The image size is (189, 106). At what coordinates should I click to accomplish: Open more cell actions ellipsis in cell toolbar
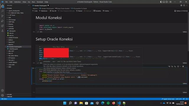180,67
